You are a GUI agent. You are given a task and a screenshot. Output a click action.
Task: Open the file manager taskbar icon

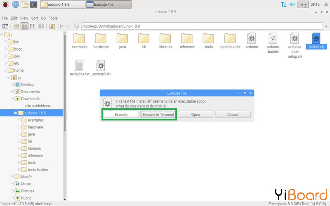(x=24, y=5)
